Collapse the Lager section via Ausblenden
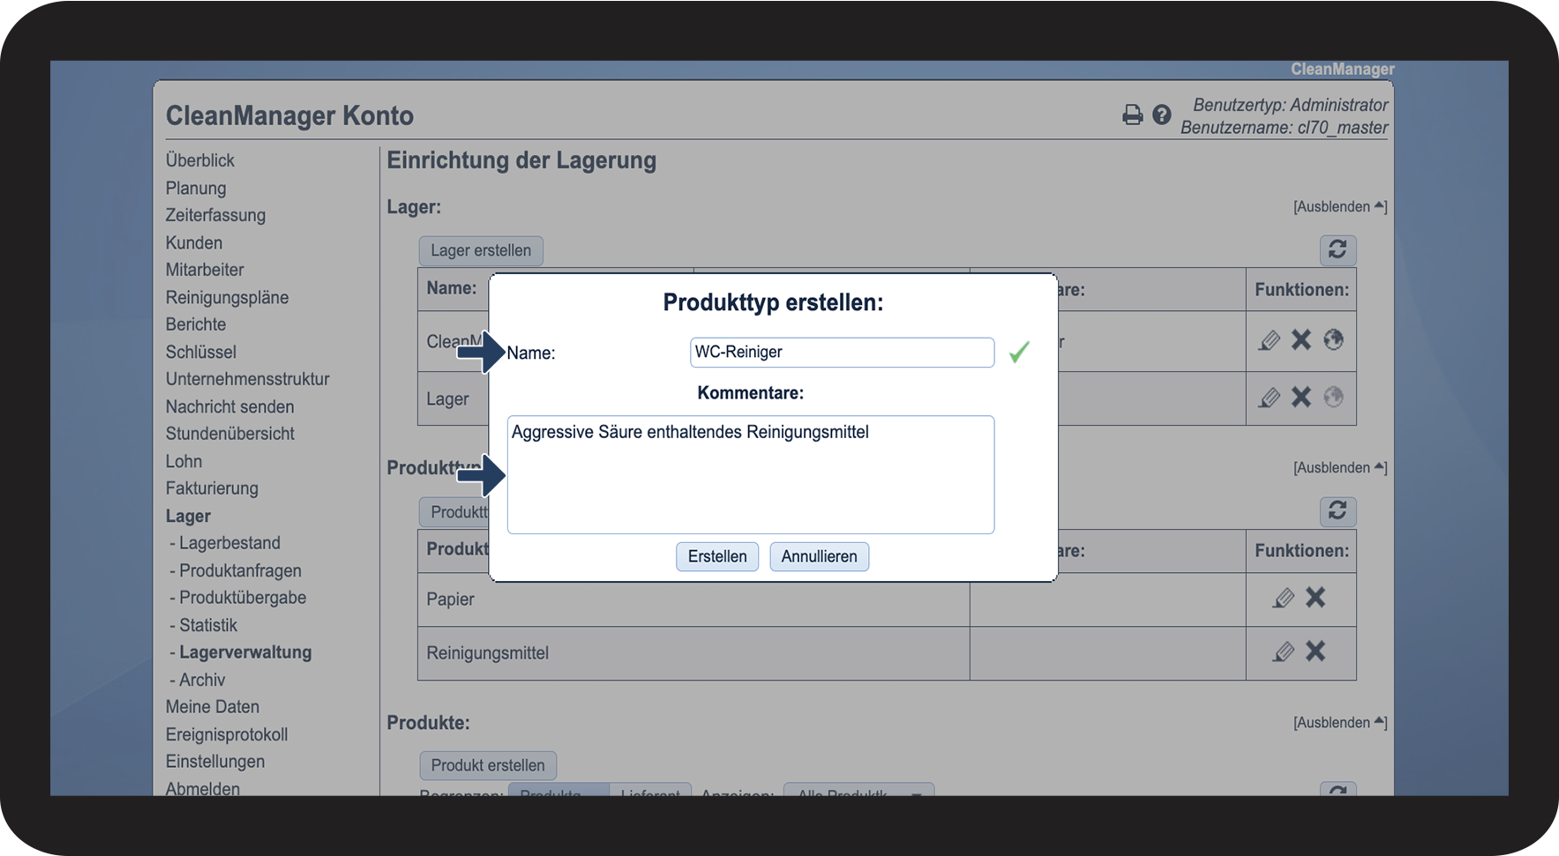The height and width of the screenshot is (856, 1559). point(1340,206)
